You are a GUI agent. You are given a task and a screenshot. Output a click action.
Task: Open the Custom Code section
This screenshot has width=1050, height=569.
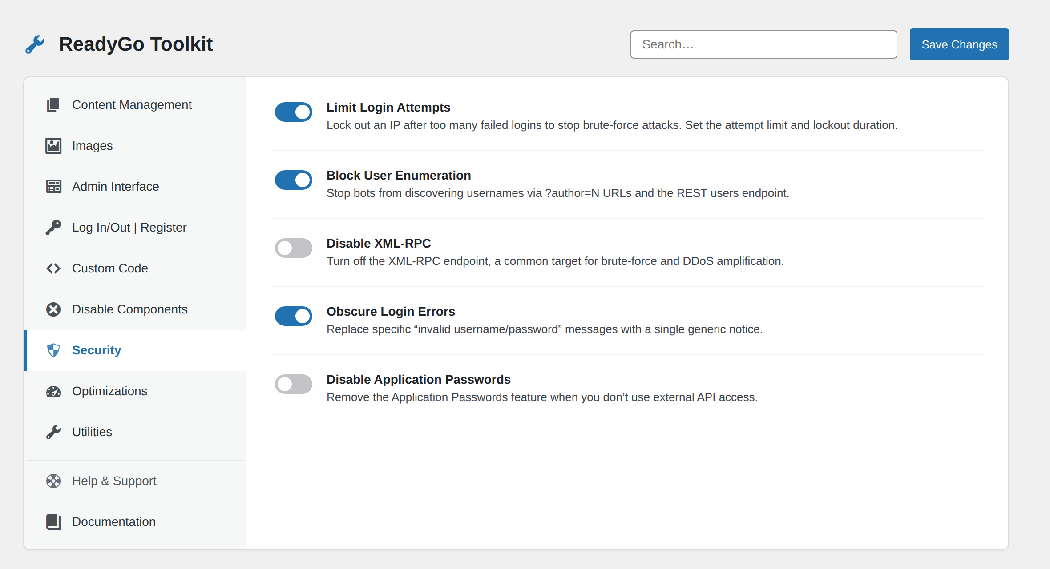pos(135,268)
